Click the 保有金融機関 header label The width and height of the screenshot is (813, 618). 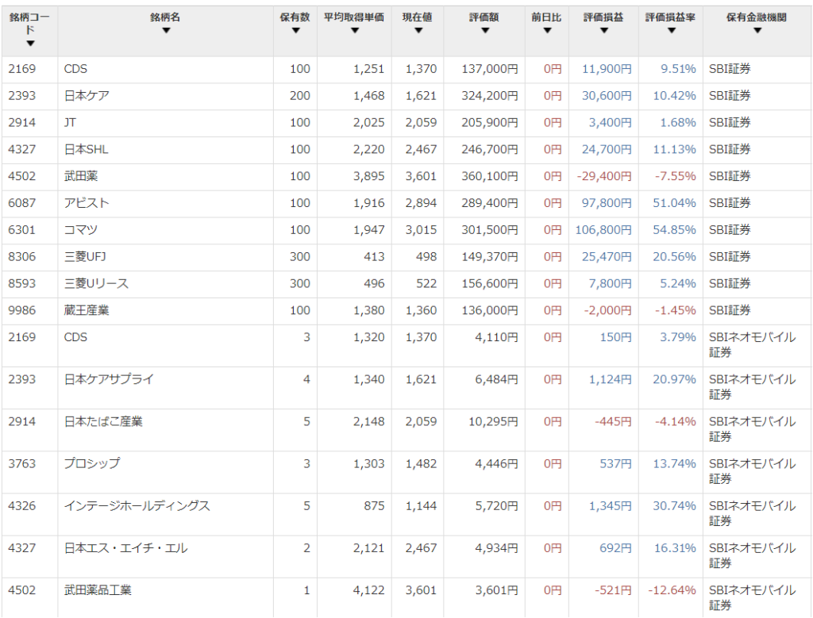757,17
